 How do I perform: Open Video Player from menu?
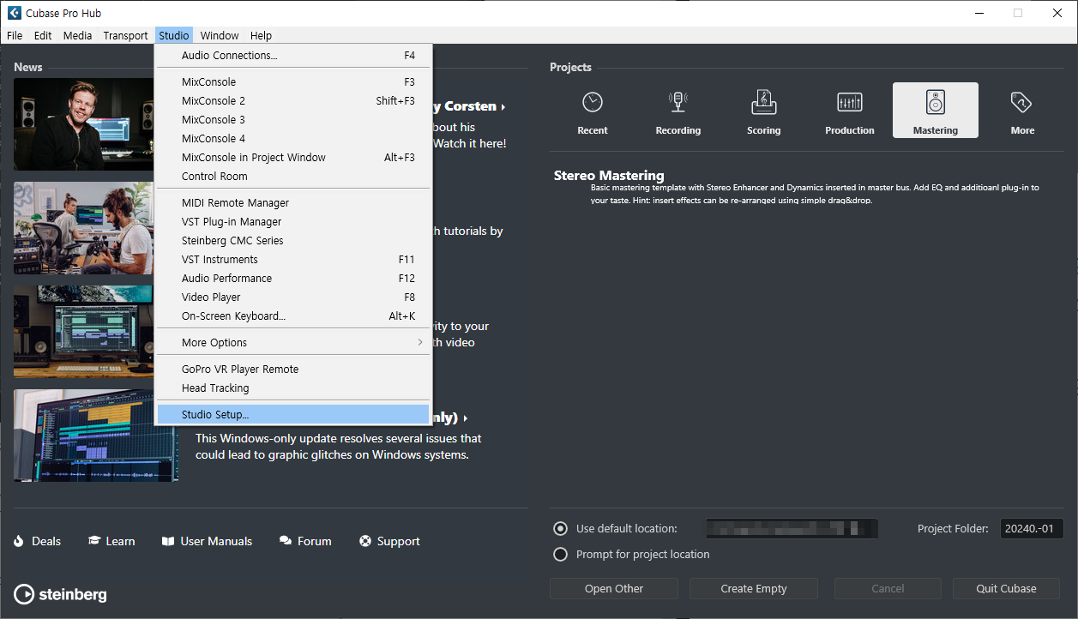tap(293, 297)
